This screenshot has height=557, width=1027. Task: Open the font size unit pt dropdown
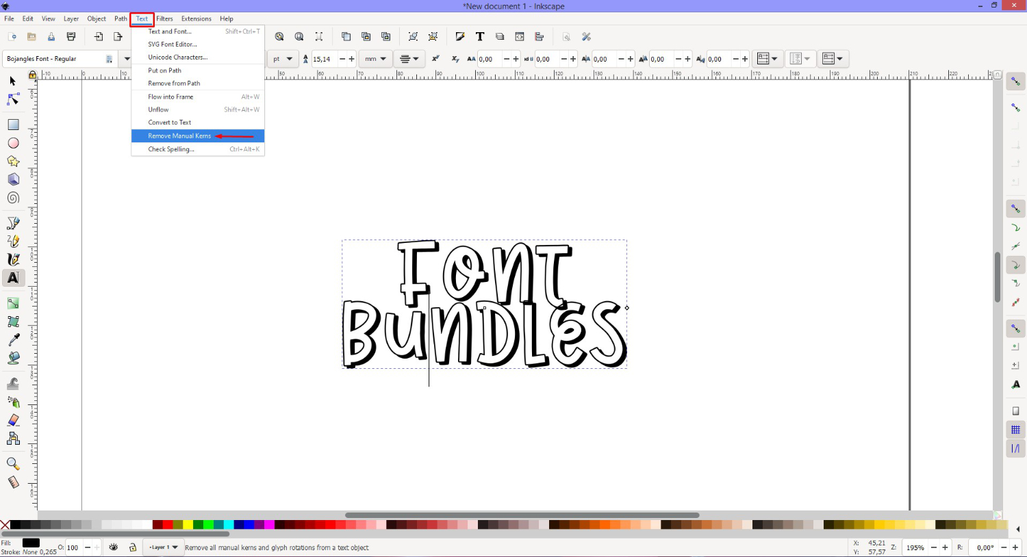tap(283, 59)
